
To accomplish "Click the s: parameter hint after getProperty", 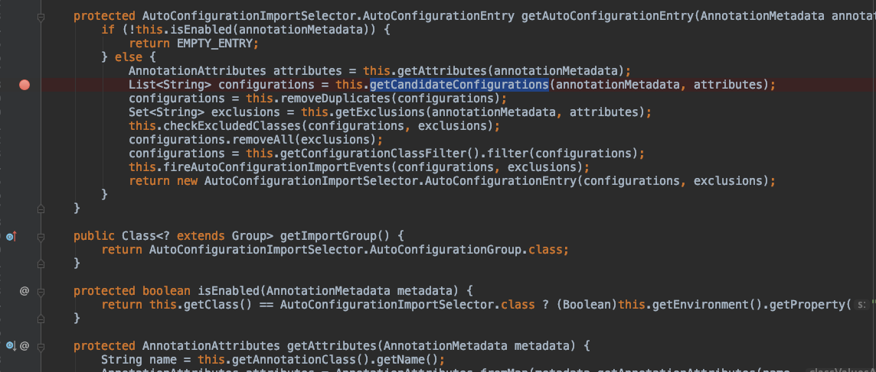I will [862, 305].
